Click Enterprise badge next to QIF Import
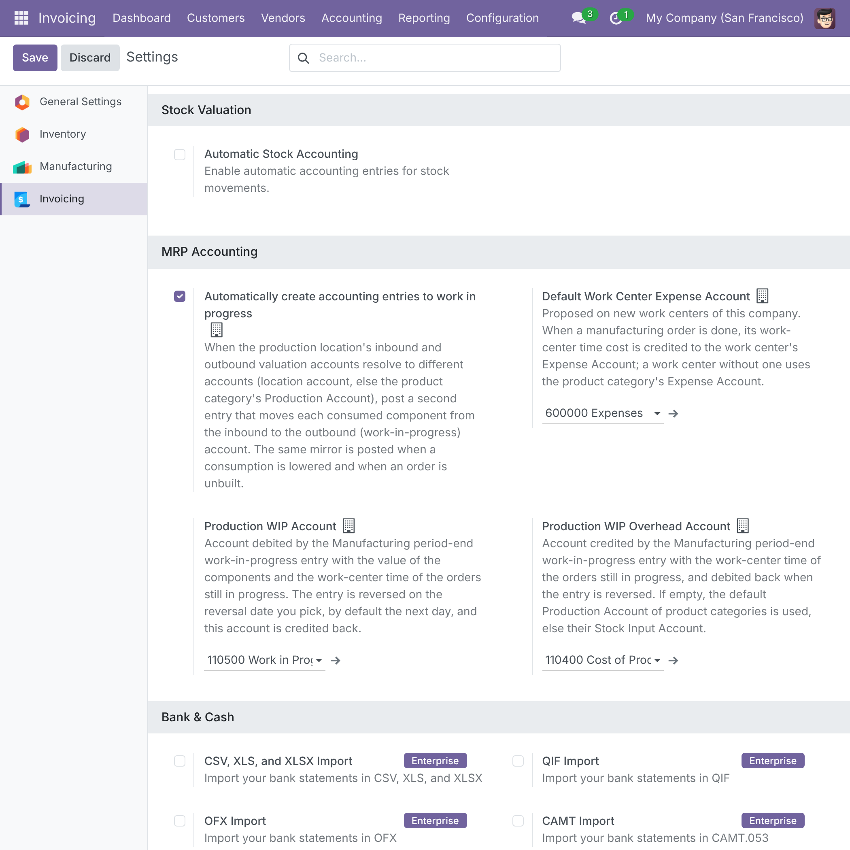The width and height of the screenshot is (850, 850). coord(773,760)
